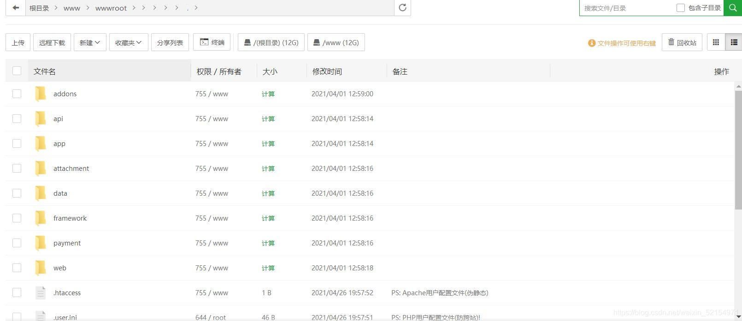Navigate to 根目录 in breadcrumb
Image resolution: width=742 pixels, height=321 pixels.
39,8
